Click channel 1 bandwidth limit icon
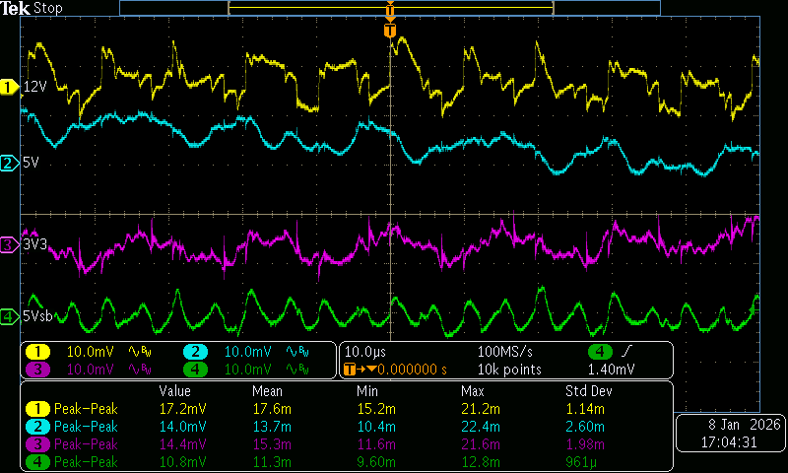 click(x=142, y=352)
